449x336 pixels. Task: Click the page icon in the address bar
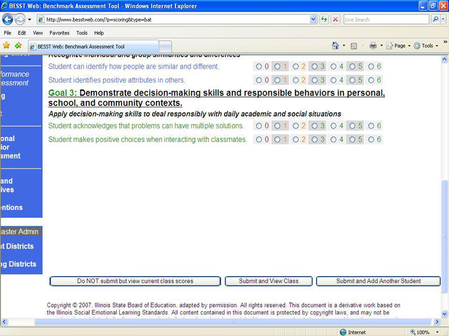click(x=42, y=20)
